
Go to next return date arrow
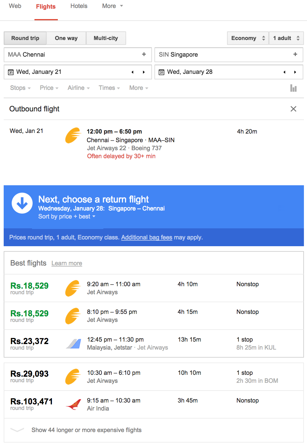(x=295, y=72)
